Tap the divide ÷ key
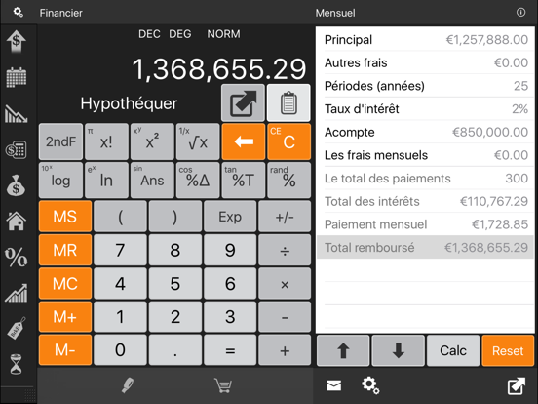The width and height of the screenshot is (538, 404). [285, 250]
